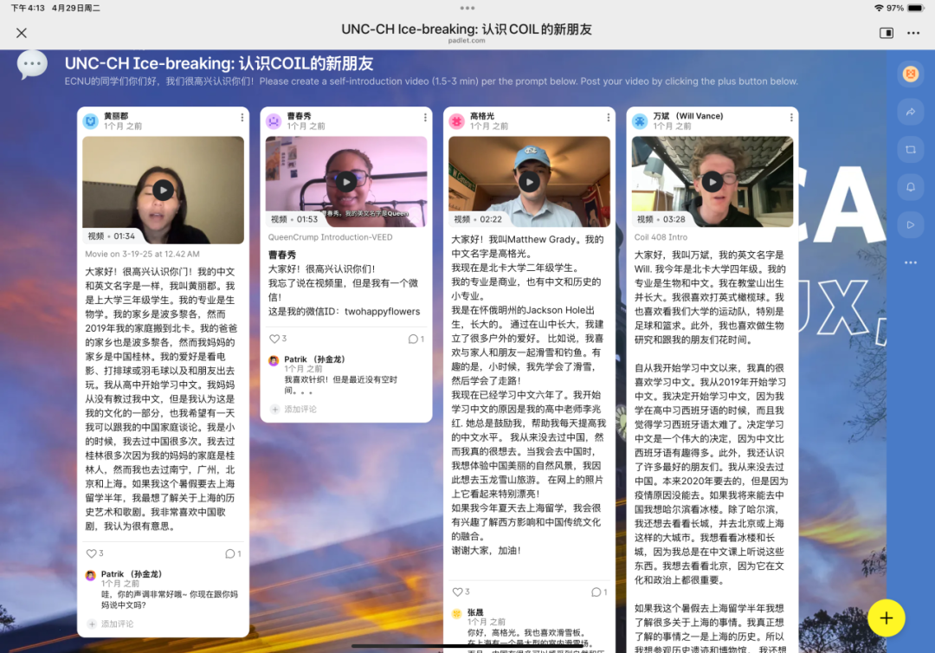The image size is (935, 653).
Task: Click the padlet title UNC-CH Ice-breaking heading
Action: point(219,64)
